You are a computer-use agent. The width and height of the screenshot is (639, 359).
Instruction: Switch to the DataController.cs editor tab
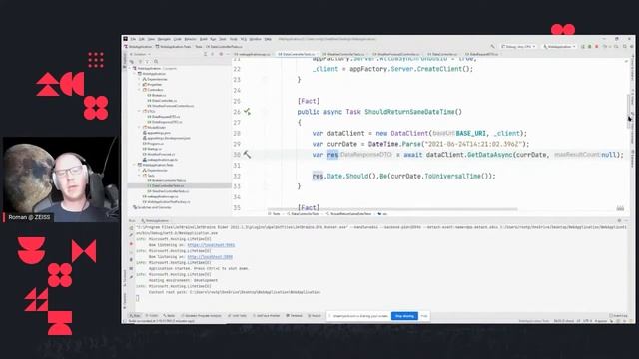point(443,54)
